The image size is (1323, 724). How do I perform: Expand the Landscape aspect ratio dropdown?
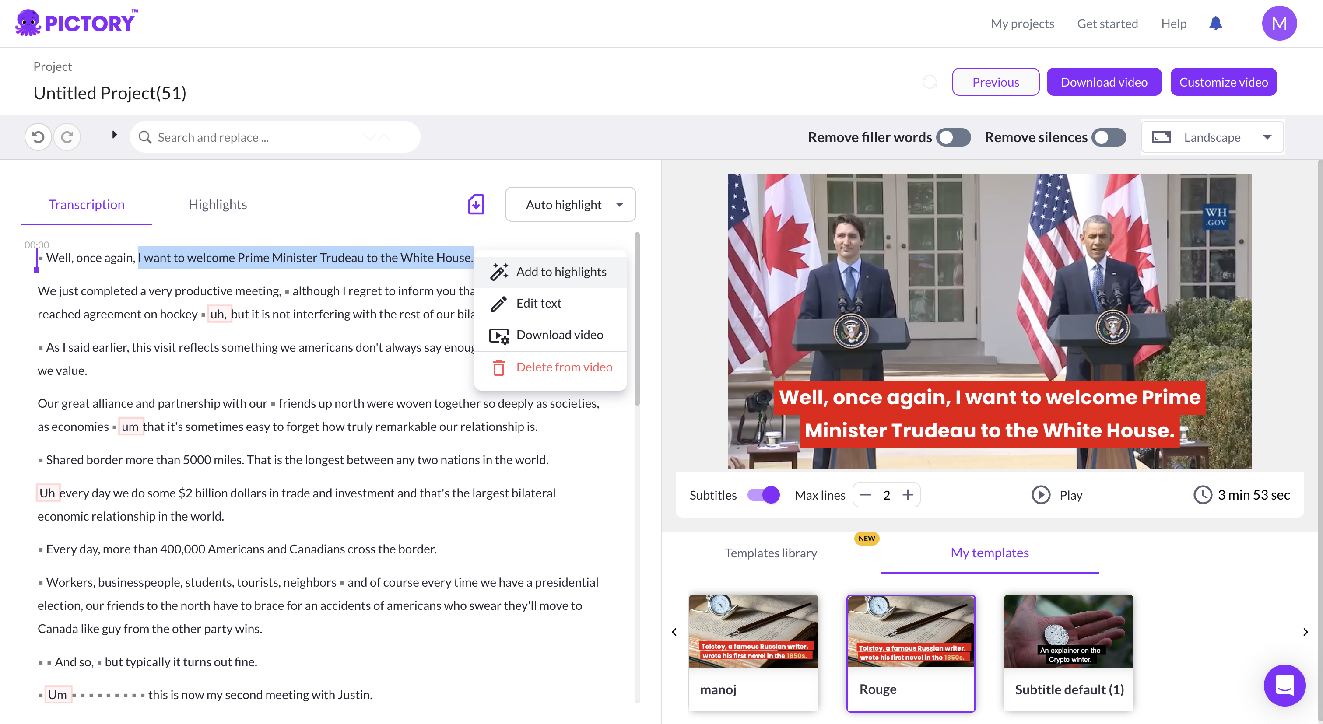(1212, 137)
